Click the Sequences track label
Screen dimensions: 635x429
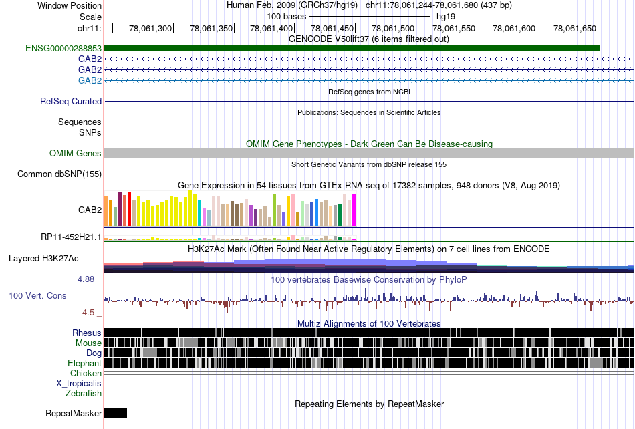(x=80, y=122)
